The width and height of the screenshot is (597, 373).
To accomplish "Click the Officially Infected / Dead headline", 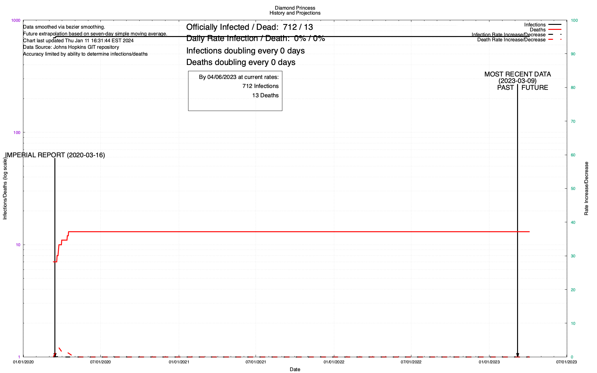I will [249, 27].
